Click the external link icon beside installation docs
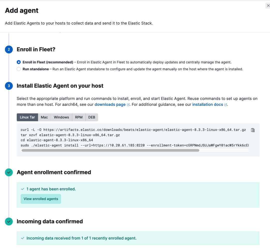Image resolution: width=270 pixels, height=251 pixels. pos(225,105)
